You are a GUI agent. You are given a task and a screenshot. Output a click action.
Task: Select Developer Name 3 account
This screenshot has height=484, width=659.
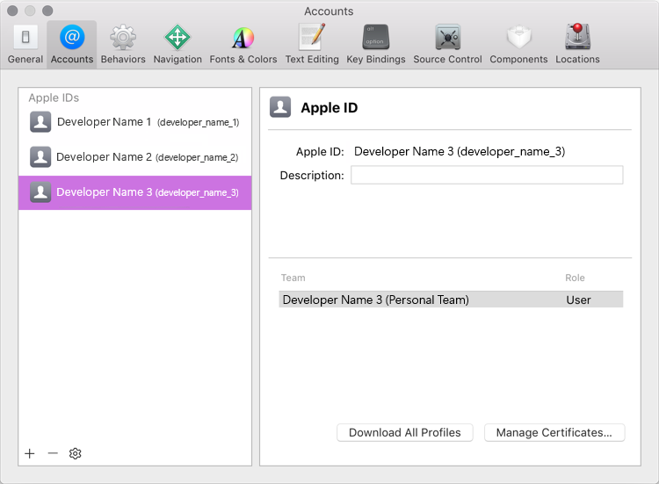[134, 192]
